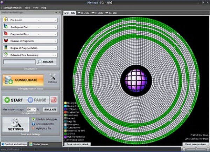Click the Schedule defrag job icon

(33, 120)
